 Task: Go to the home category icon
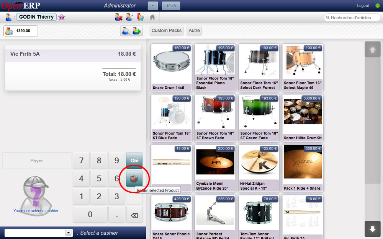[152, 17]
